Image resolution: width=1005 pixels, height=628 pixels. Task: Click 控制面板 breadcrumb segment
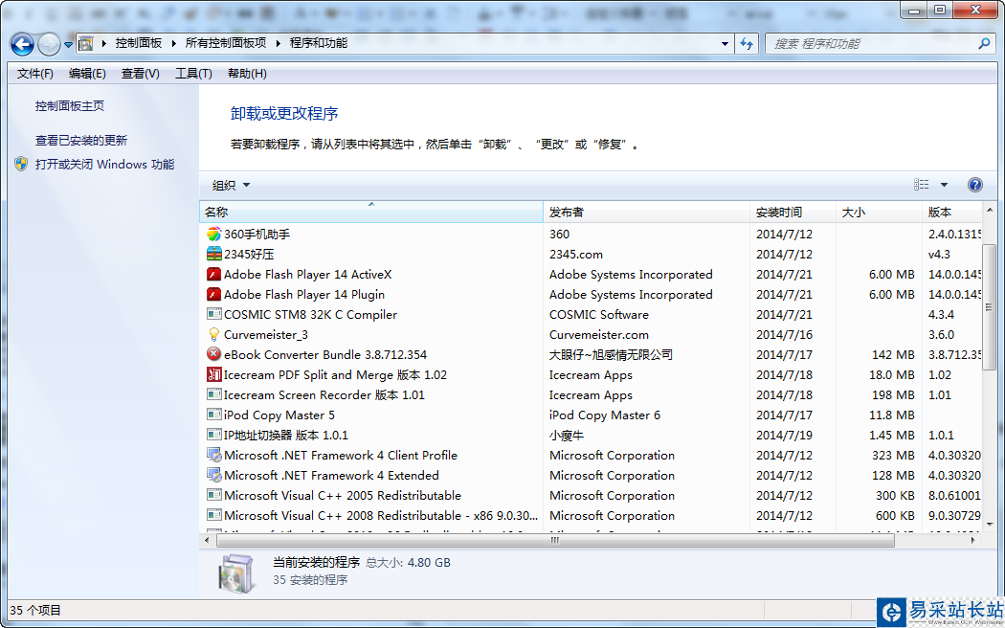tap(139, 43)
